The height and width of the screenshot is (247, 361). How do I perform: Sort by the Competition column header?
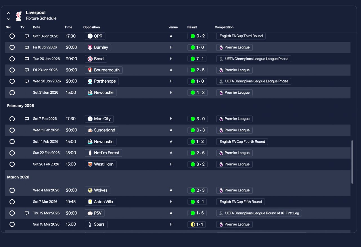pyautogui.click(x=224, y=27)
